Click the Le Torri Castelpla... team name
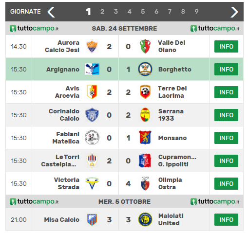The width and height of the screenshot is (248, 233). 60,161
